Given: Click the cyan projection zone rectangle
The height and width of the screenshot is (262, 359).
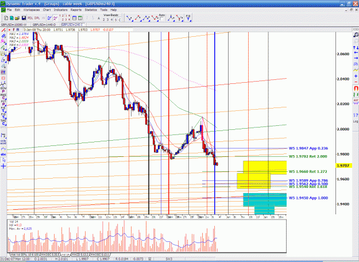Looking at the screenshot, I should click(265, 200).
